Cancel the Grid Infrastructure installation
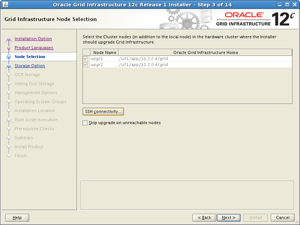This screenshot has height=225, width=300. click(x=282, y=217)
